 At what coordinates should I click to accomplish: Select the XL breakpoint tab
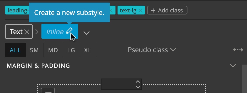[88, 50]
